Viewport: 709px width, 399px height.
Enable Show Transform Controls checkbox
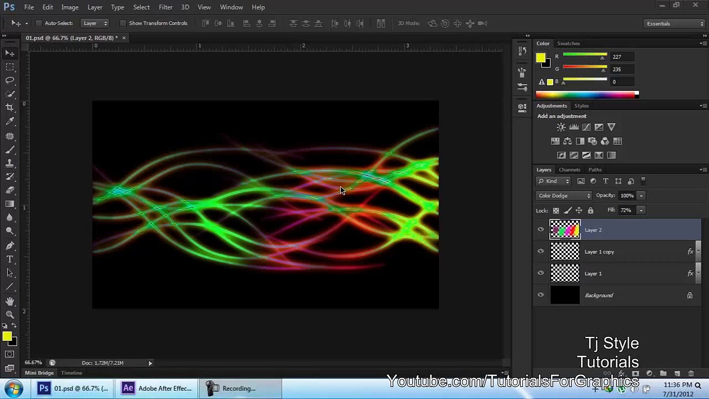123,23
